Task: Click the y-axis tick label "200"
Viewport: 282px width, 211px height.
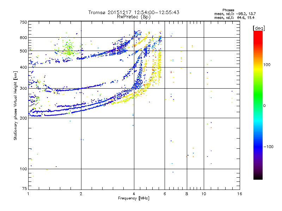Action: point(24,118)
